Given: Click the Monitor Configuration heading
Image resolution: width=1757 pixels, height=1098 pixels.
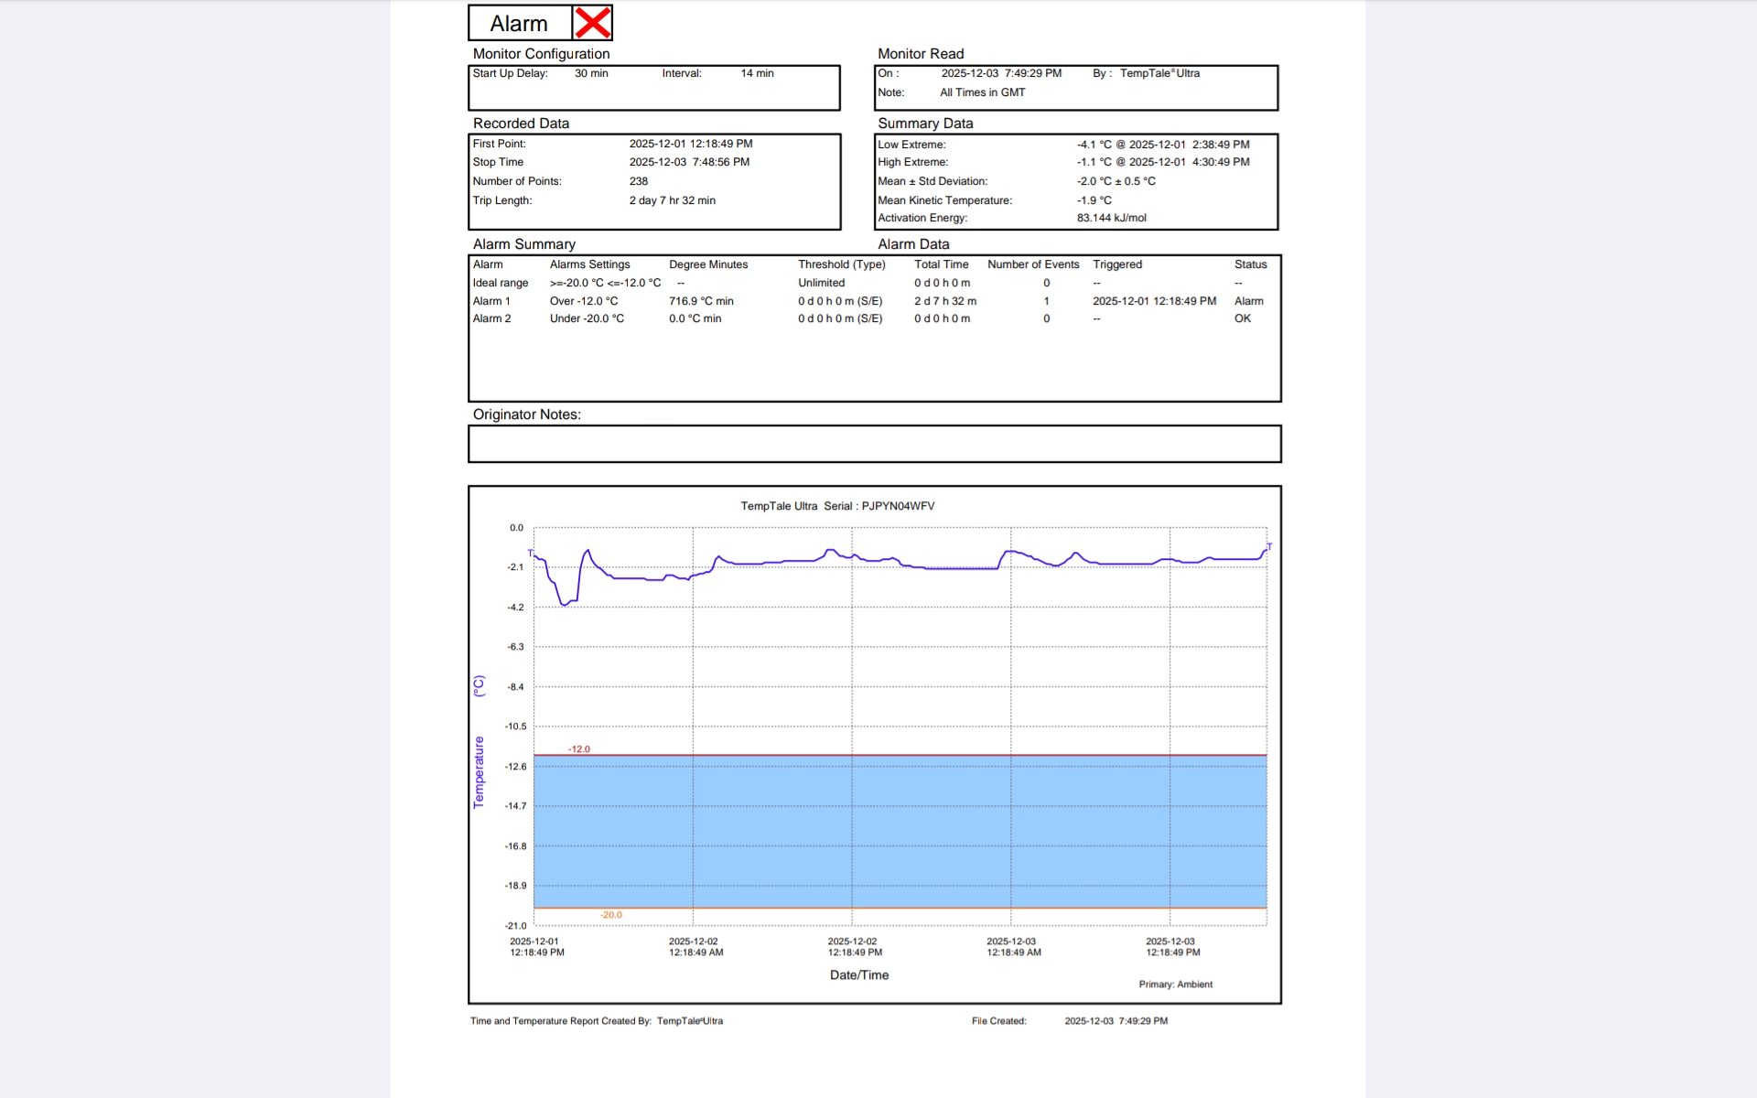Looking at the screenshot, I should 541,54.
